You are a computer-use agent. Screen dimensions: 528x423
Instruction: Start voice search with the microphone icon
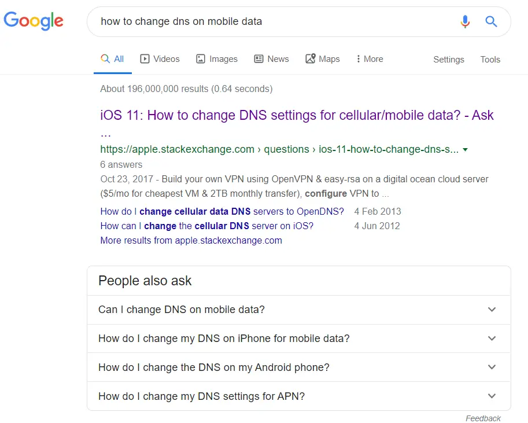(465, 21)
